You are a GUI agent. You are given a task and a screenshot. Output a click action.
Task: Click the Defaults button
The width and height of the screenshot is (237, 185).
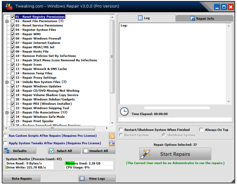[x=20, y=151]
